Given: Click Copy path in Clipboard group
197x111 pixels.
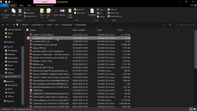Looking at the screenshot, I should pyautogui.click(x=29, y=13).
